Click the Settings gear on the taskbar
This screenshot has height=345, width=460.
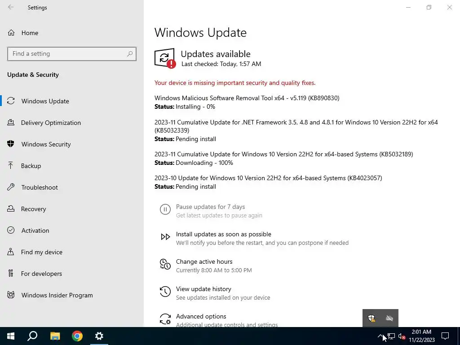point(99,336)
